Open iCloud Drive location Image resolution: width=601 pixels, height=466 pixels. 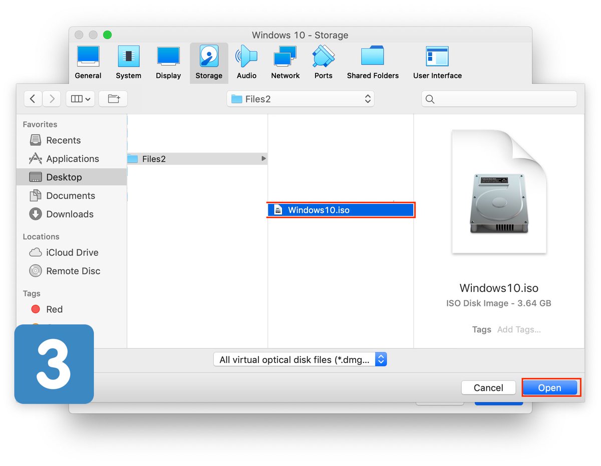pyautogui.click(x=72, y=252)
